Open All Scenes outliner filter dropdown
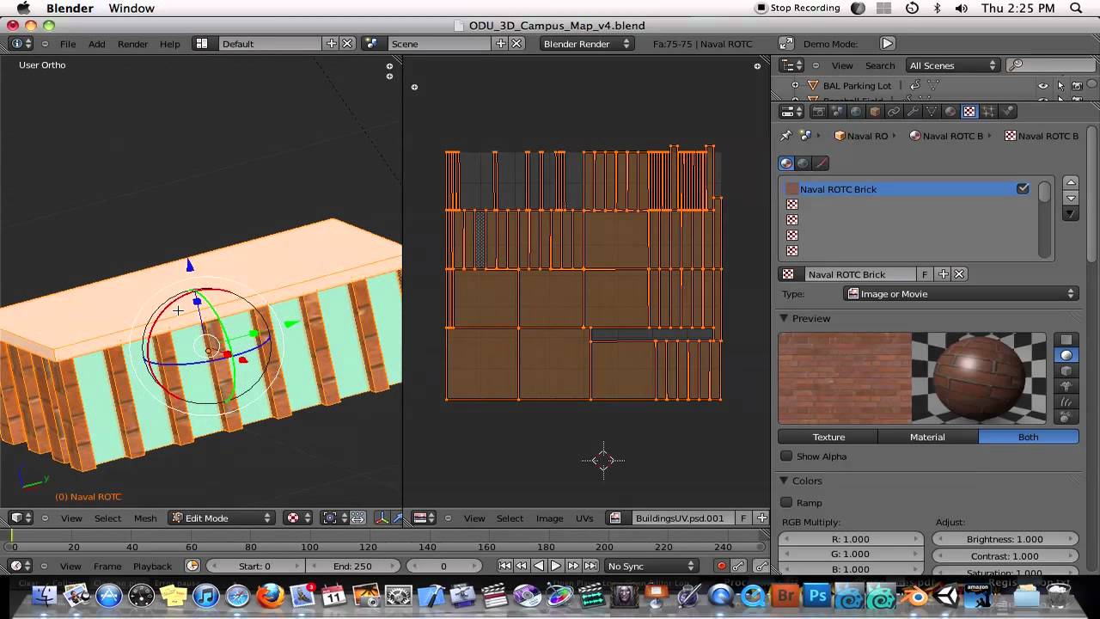This screenshot has height=619, width=1100. 953,65
